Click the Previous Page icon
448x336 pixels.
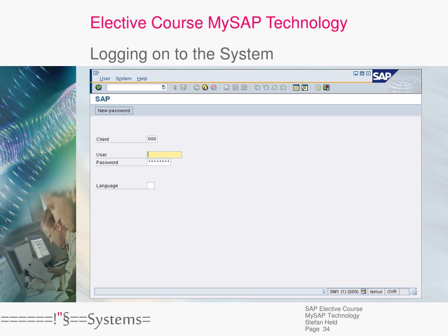coord(266,87)
